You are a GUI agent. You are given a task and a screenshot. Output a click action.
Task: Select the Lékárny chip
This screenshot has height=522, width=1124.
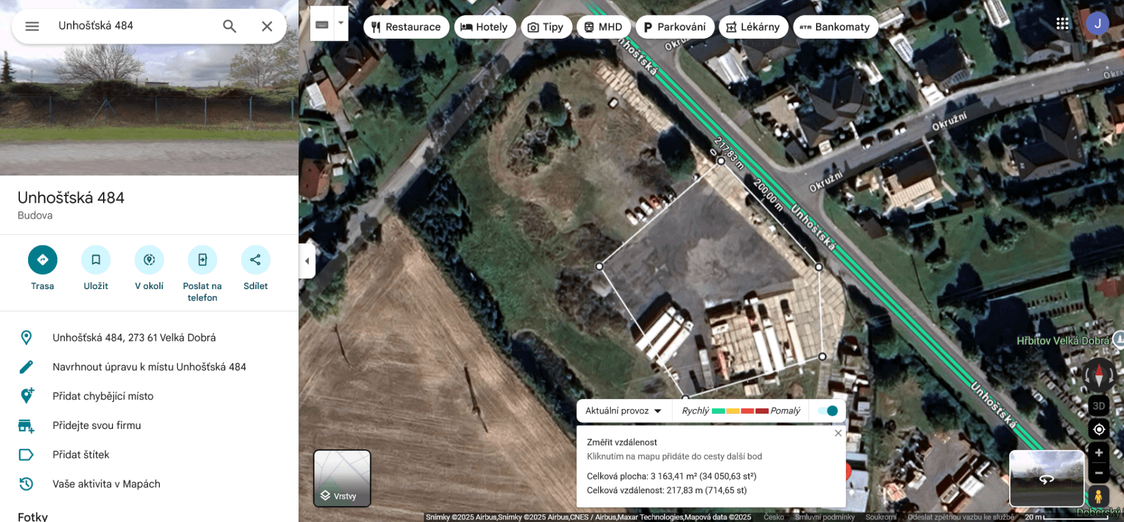pyautogui.click(x=753, y=27)
